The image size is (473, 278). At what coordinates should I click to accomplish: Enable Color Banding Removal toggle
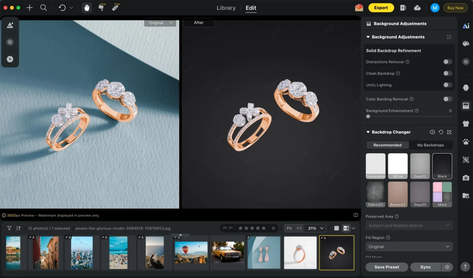(447, 99)
